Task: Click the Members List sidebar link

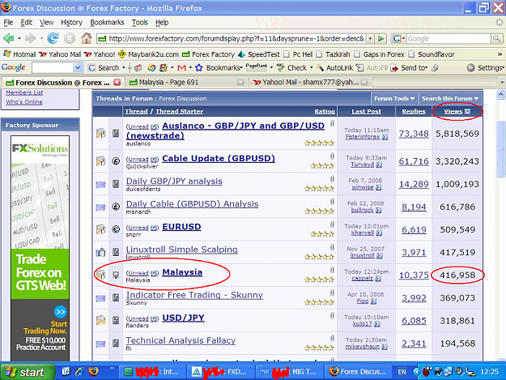Action: pyautogui.click(x=24, y=92)
